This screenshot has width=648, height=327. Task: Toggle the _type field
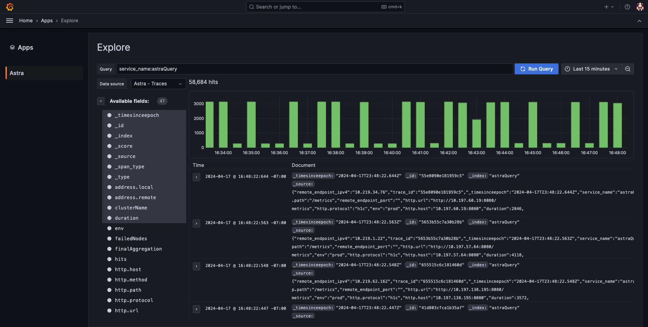pyautogui.click(x=144, y=177)
